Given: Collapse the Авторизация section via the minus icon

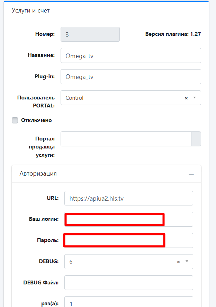Looking at the screenshot, I should click(x=191, y=174).
